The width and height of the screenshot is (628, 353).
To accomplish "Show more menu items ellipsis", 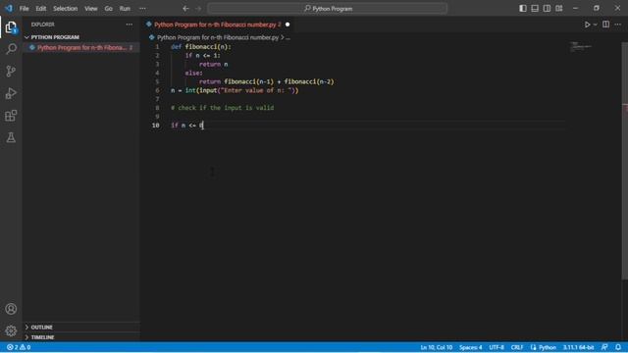I will click(x=142, y=9).
